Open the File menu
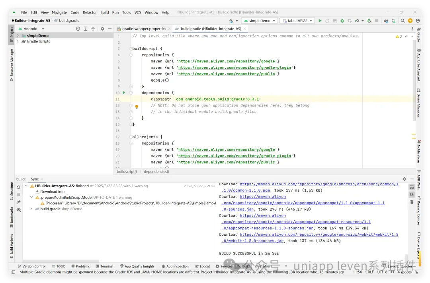This screenshot has height=283, width=430. (x=24, y=12)
